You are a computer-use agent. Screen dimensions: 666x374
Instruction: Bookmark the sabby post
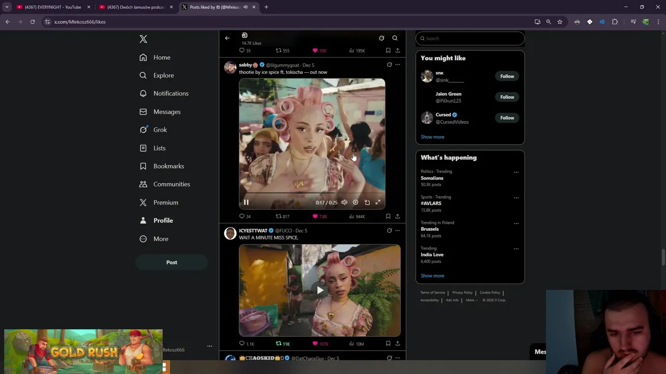pyautogui.click(x=388, y=217)
